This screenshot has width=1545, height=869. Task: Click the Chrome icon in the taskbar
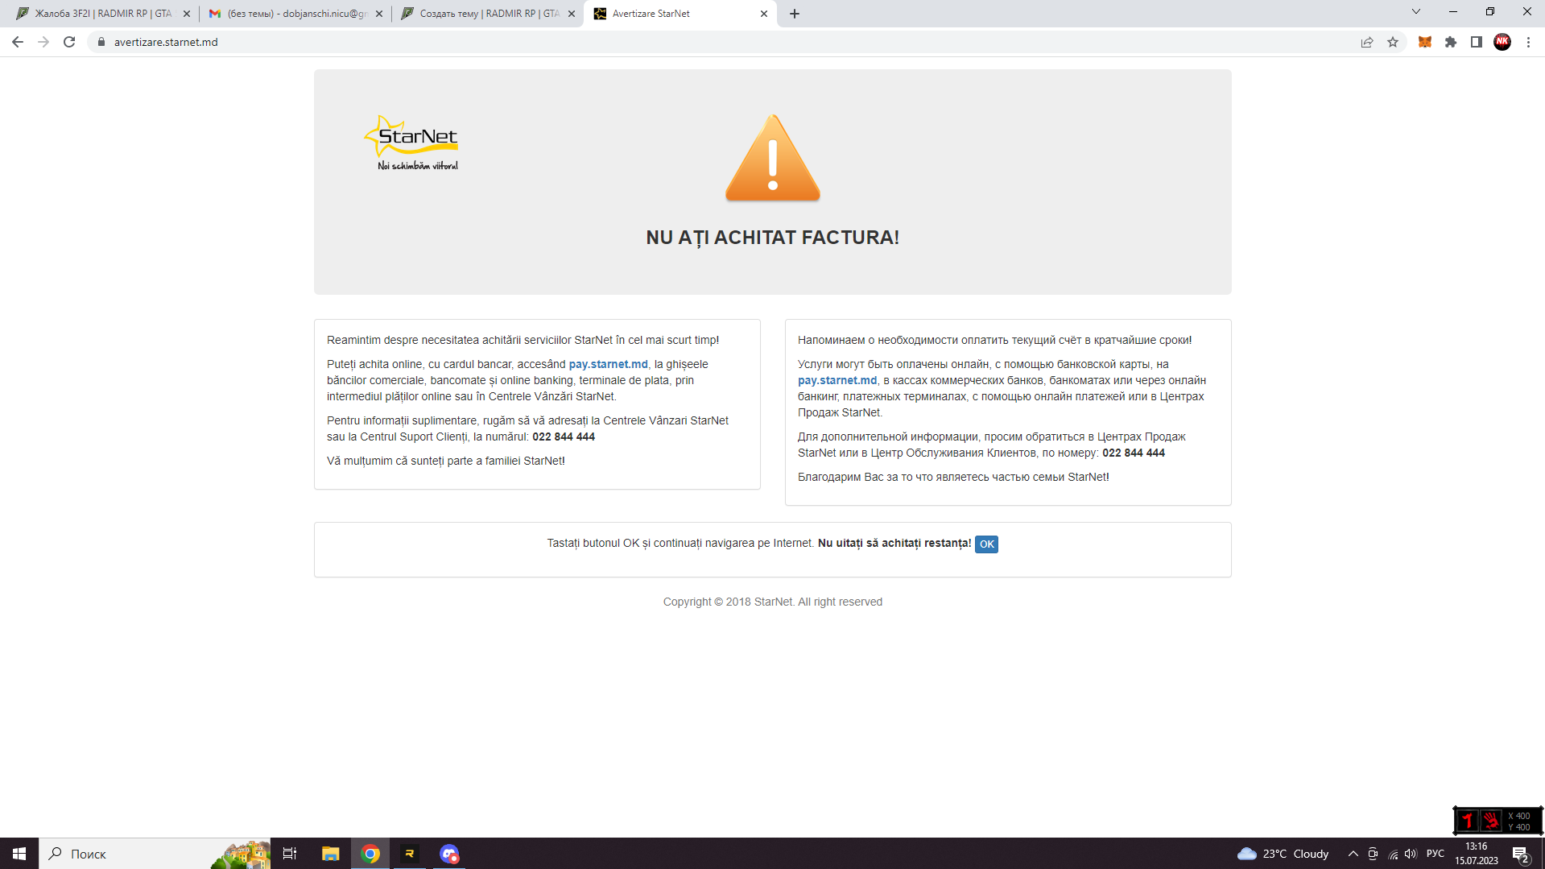point(370,854)
